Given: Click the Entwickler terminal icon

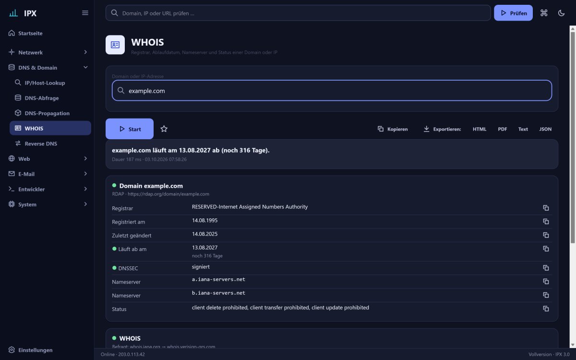Looking at the screenshot, I should tap(12, 189).
